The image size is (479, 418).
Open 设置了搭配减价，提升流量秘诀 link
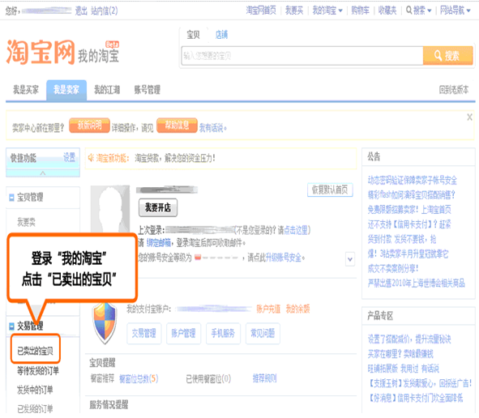coord(409,339)
